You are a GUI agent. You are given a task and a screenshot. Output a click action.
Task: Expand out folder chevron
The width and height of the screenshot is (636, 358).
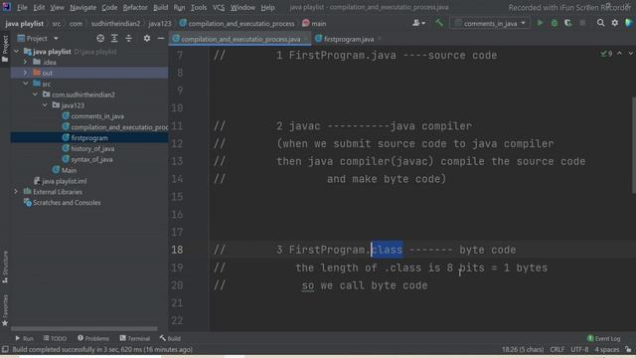coord(25,73)
